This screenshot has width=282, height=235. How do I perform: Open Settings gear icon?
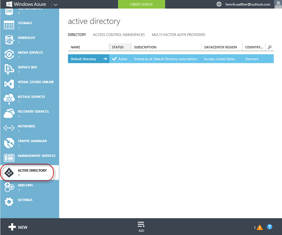coord(9,202)
